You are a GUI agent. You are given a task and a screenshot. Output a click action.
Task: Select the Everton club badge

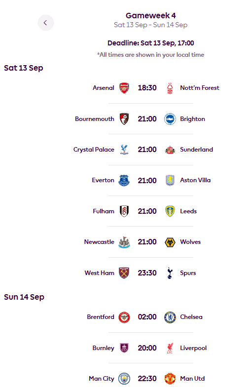124,180
